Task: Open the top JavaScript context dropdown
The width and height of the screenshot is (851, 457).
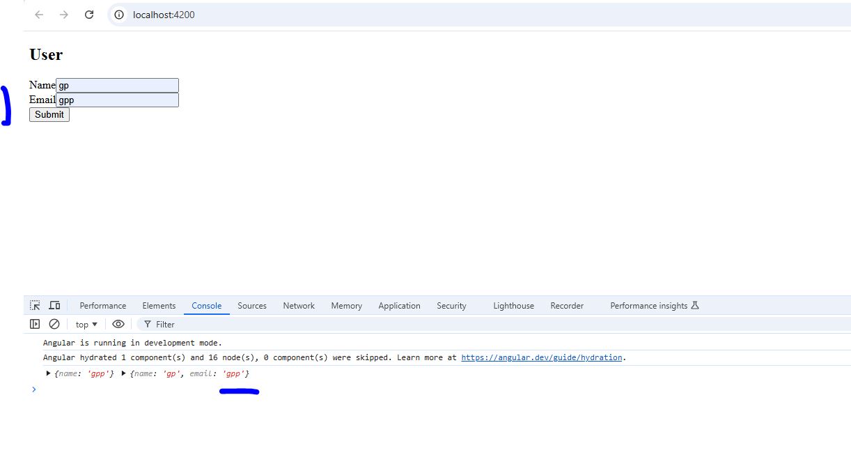Action: point(87,324)
